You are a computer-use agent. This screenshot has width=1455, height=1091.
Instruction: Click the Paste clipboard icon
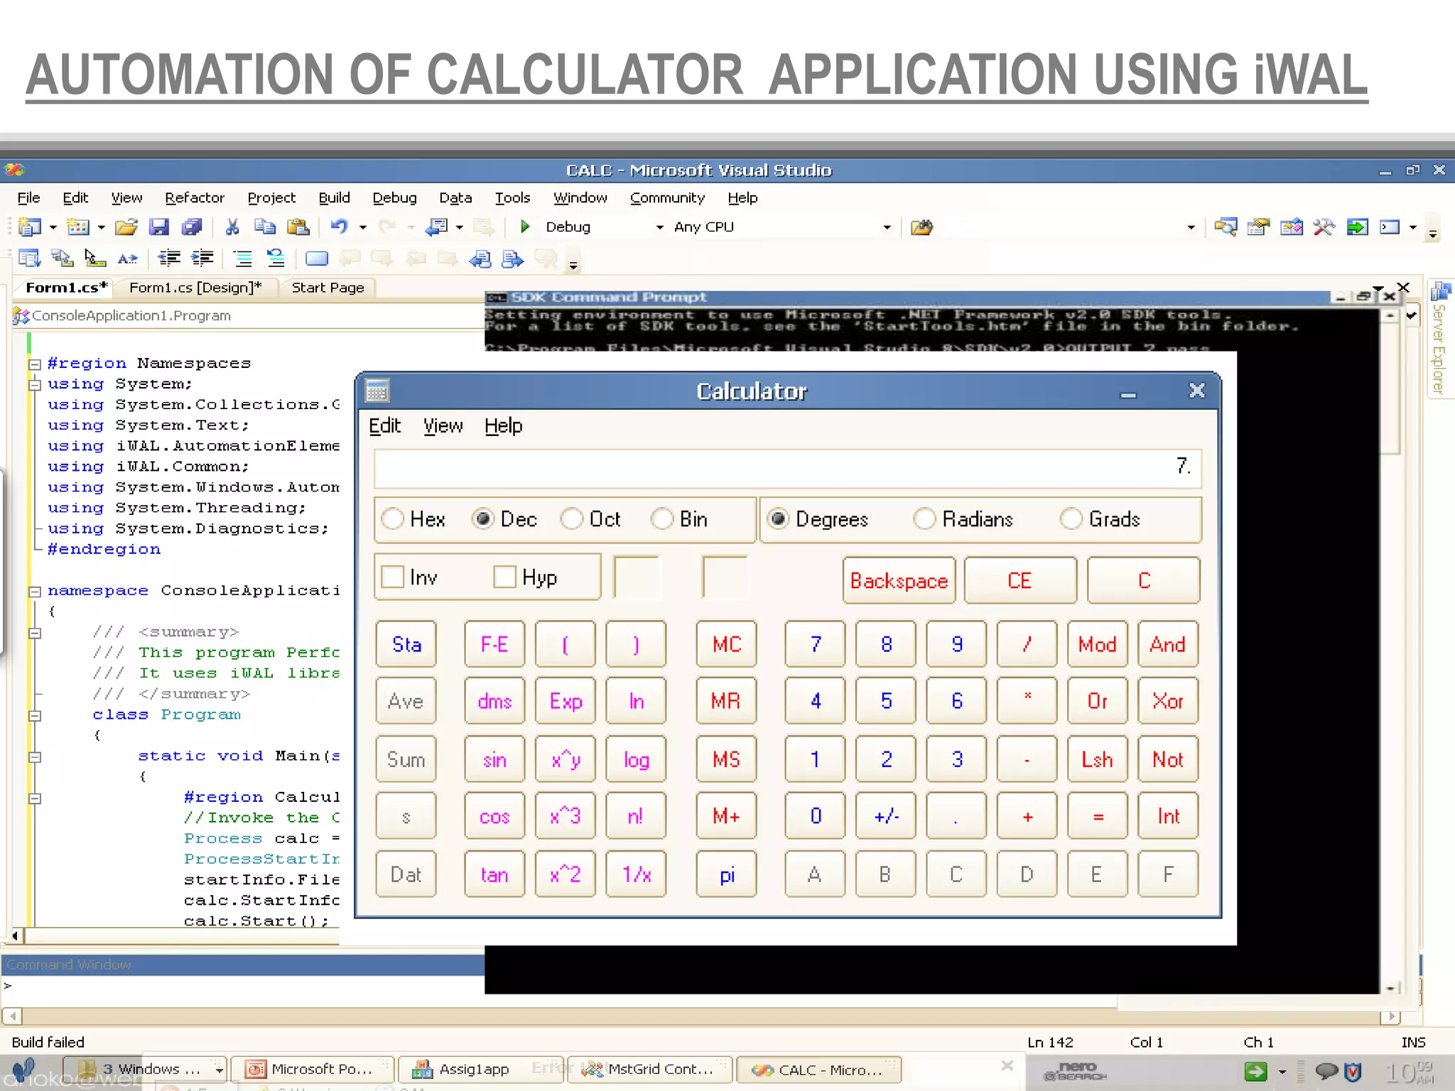pyautogui.click(x=298, y=227)
